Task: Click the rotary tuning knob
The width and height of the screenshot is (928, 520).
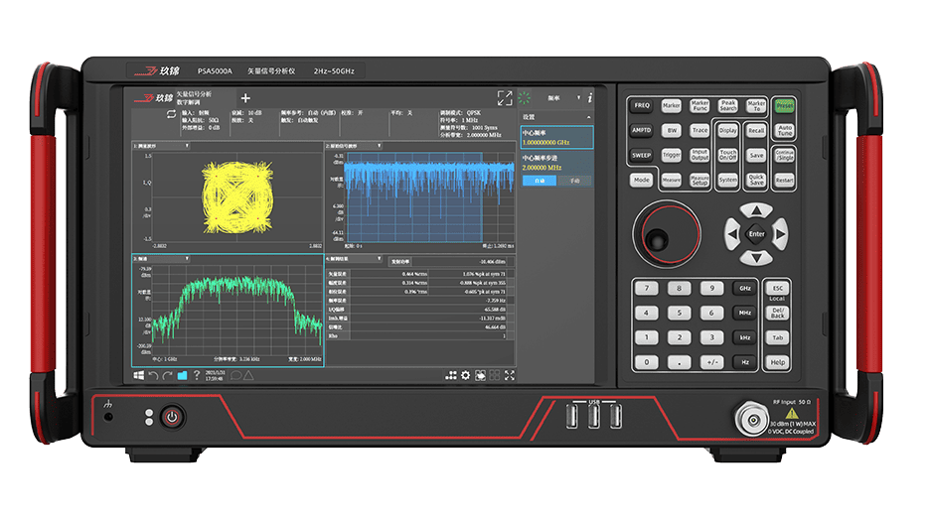Action: coord(667,234)
